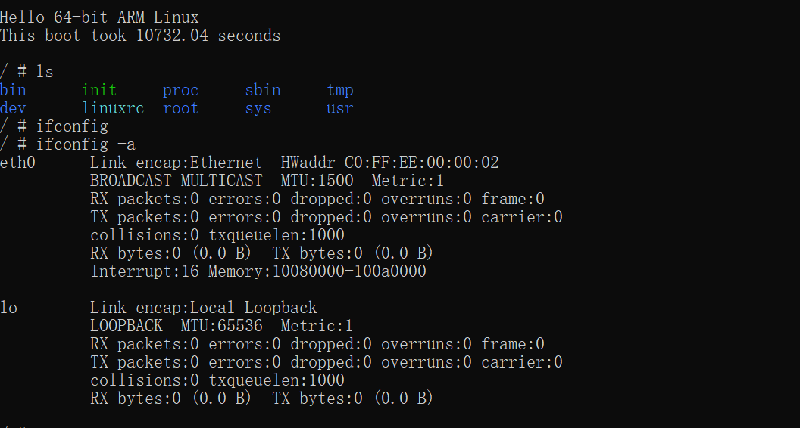Click the 'Hello 64-bit ARM Linux' line

[x=99, y=17]
